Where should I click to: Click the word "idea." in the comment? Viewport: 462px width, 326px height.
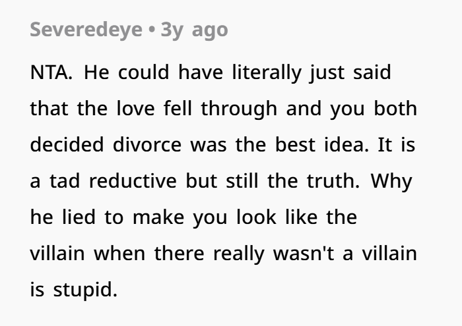pos(346,145)
